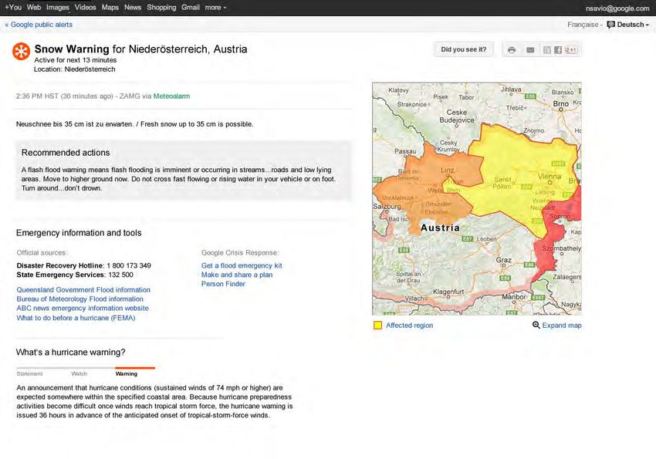Open Bureau of Meteorology Flood information
This screenshot has width=656, height=459.
point(80,299)
